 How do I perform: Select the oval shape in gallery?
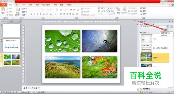[x=112, y=9]
